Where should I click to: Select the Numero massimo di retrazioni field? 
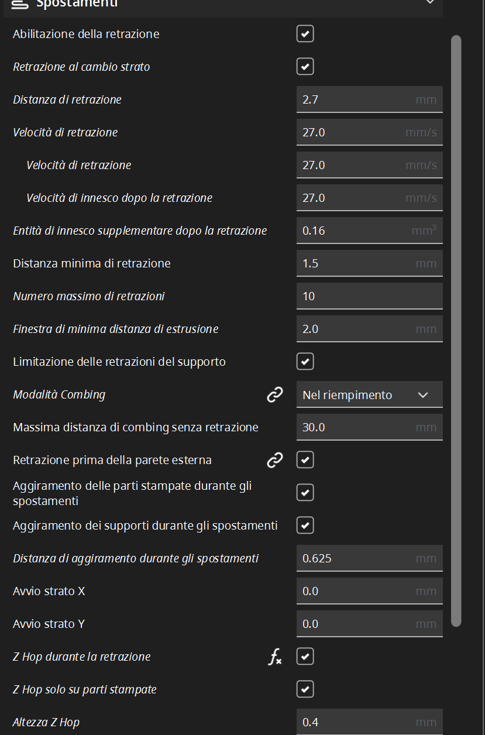coord(370,296)
